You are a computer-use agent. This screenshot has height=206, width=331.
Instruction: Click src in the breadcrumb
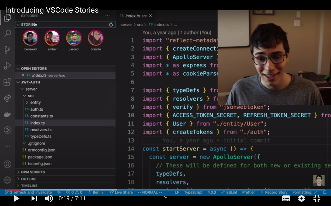coord(140,25)
